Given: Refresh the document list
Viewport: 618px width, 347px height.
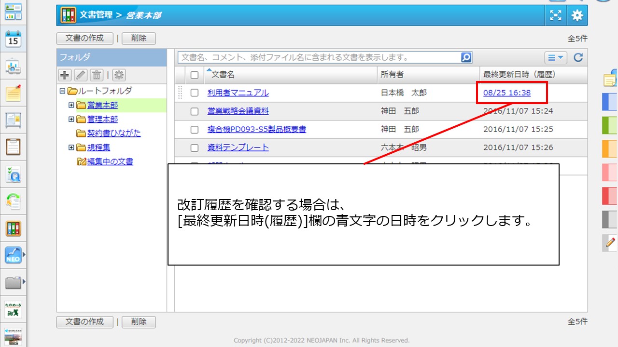Looking at the screenshot, I should click(578, 58).
